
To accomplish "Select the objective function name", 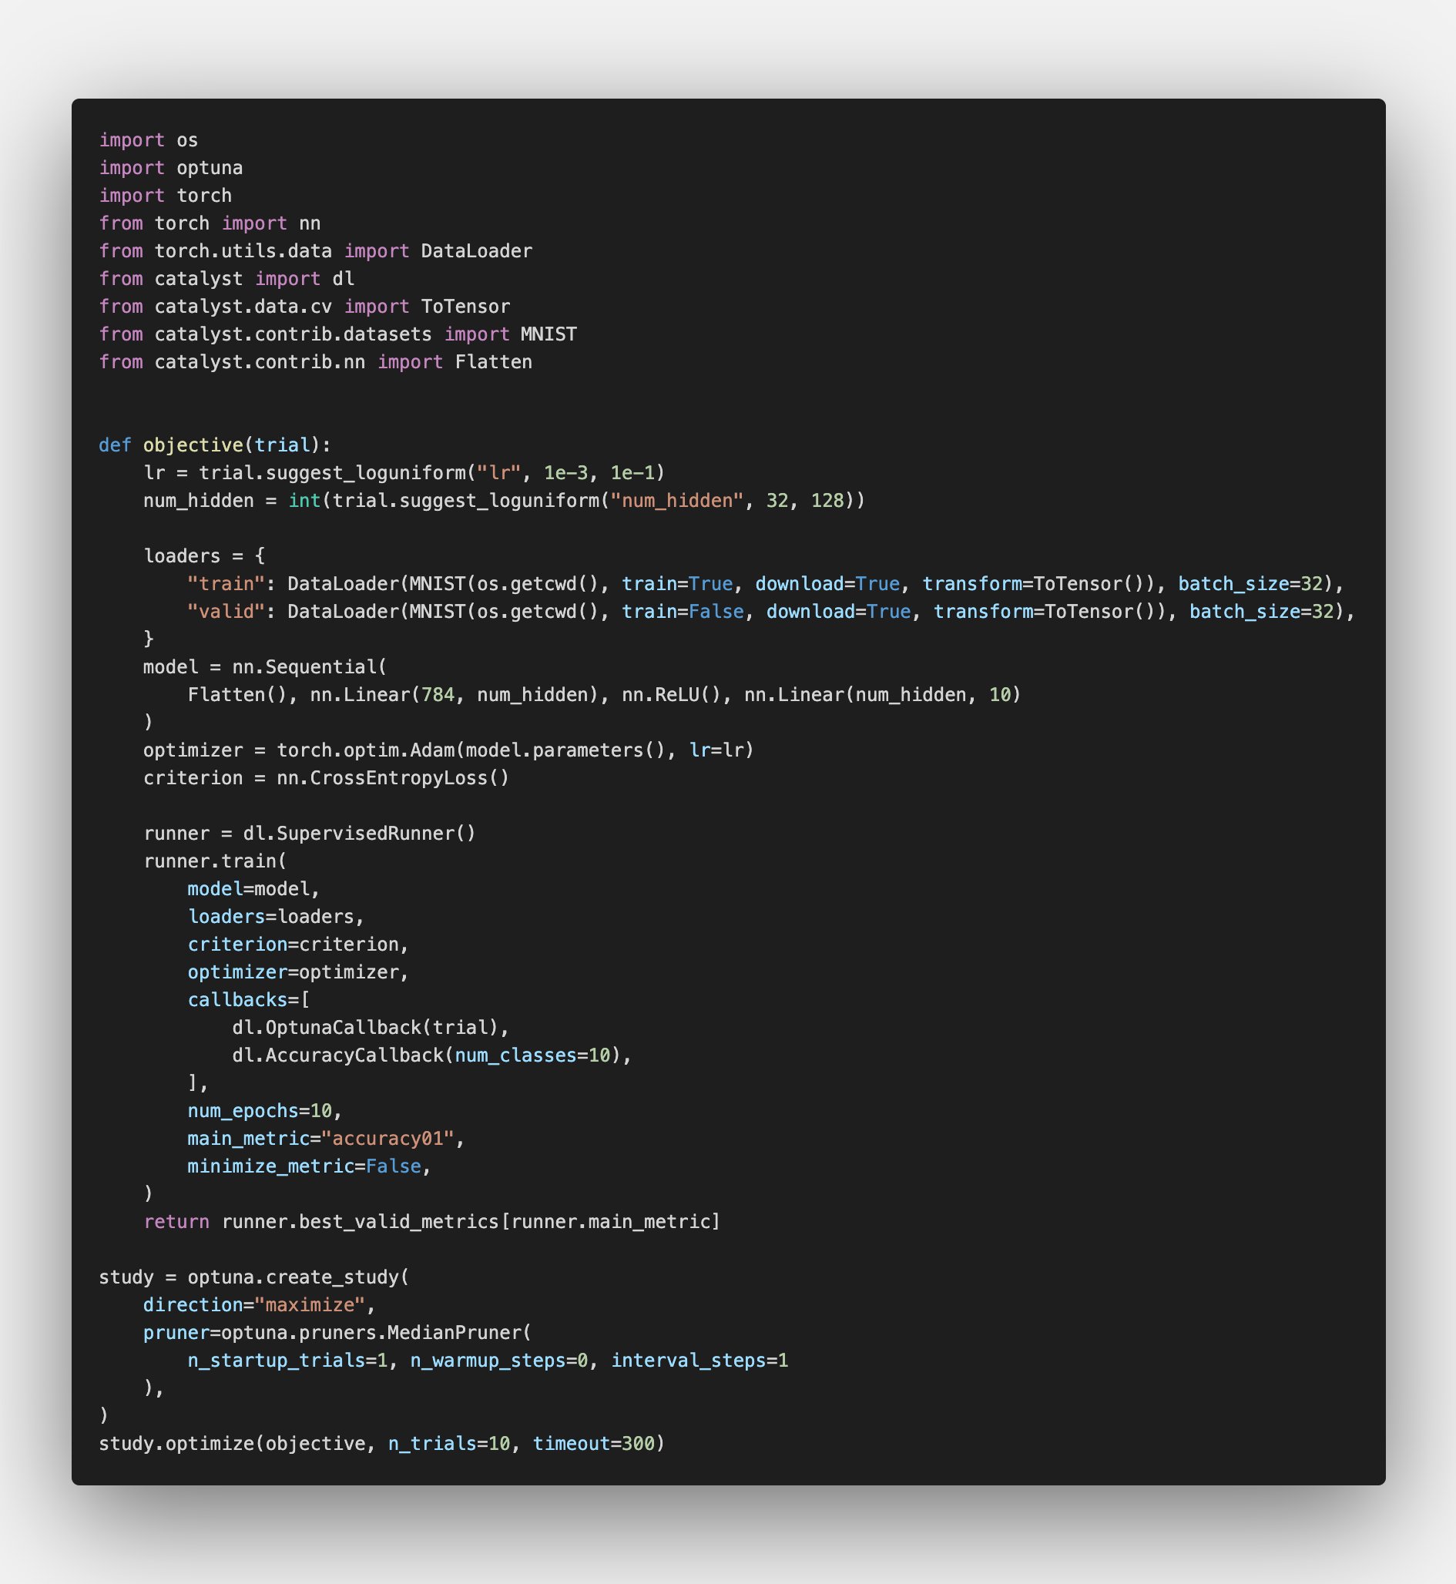I will (192, 445).
